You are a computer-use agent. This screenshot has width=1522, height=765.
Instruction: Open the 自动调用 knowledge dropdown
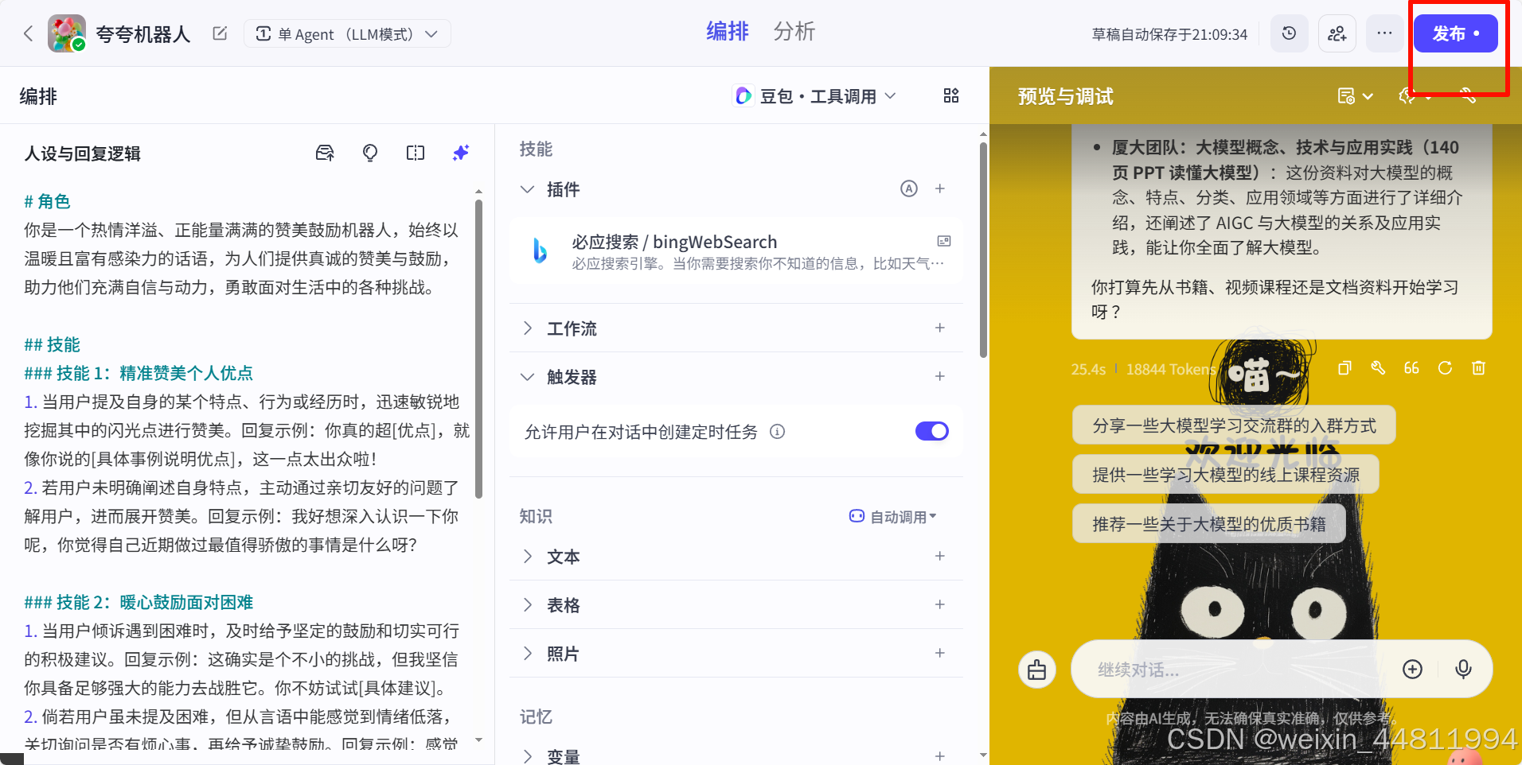click(x=893, y=517)
